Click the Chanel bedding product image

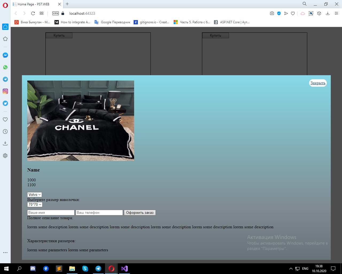click(x=81, y=121)
